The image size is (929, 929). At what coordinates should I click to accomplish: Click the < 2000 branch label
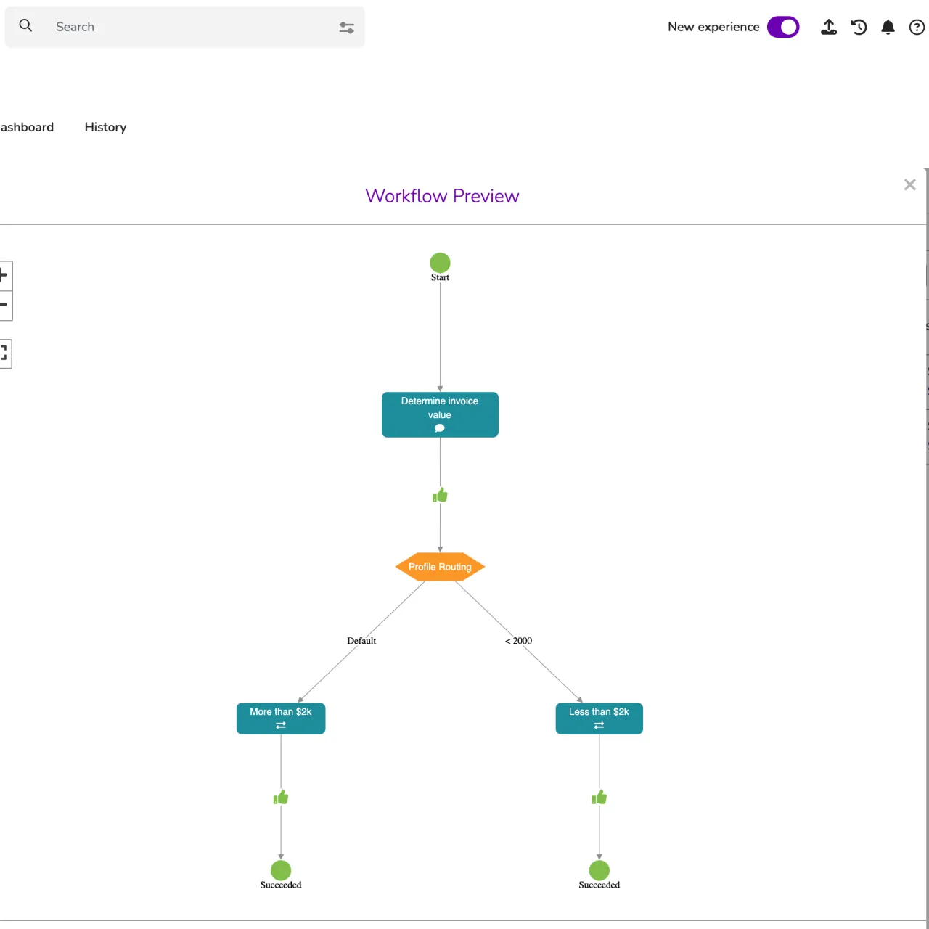coord(518,641)
